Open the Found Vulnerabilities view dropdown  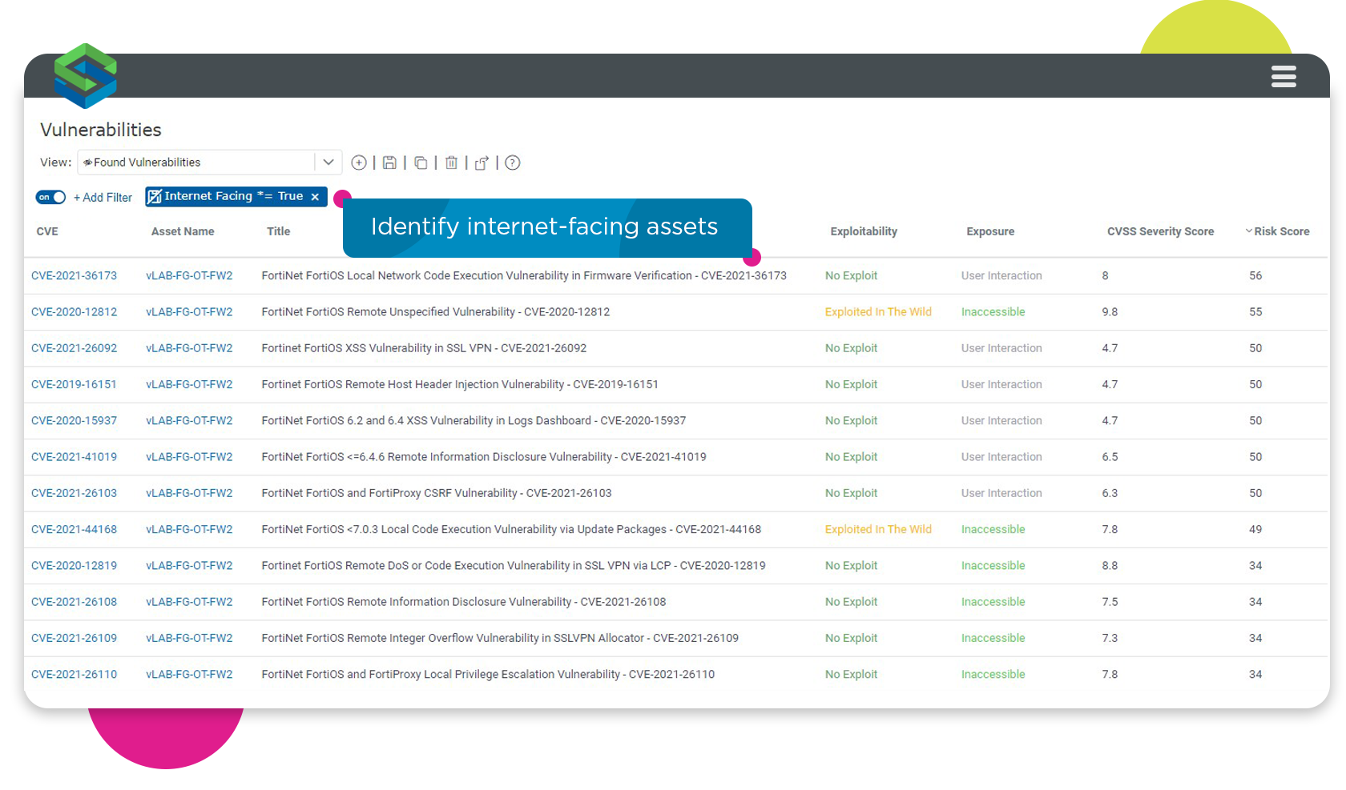pos(328,162)
